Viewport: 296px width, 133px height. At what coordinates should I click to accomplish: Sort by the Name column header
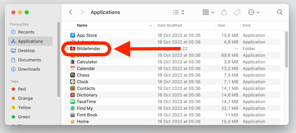[x=82, y=25]
